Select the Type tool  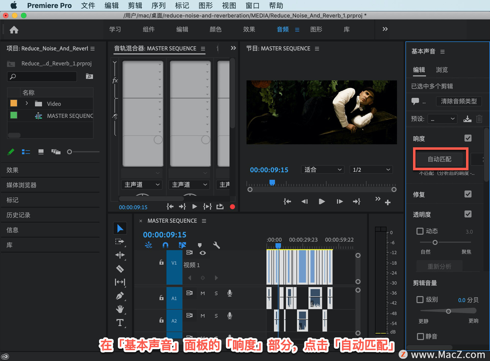[120, 323]
